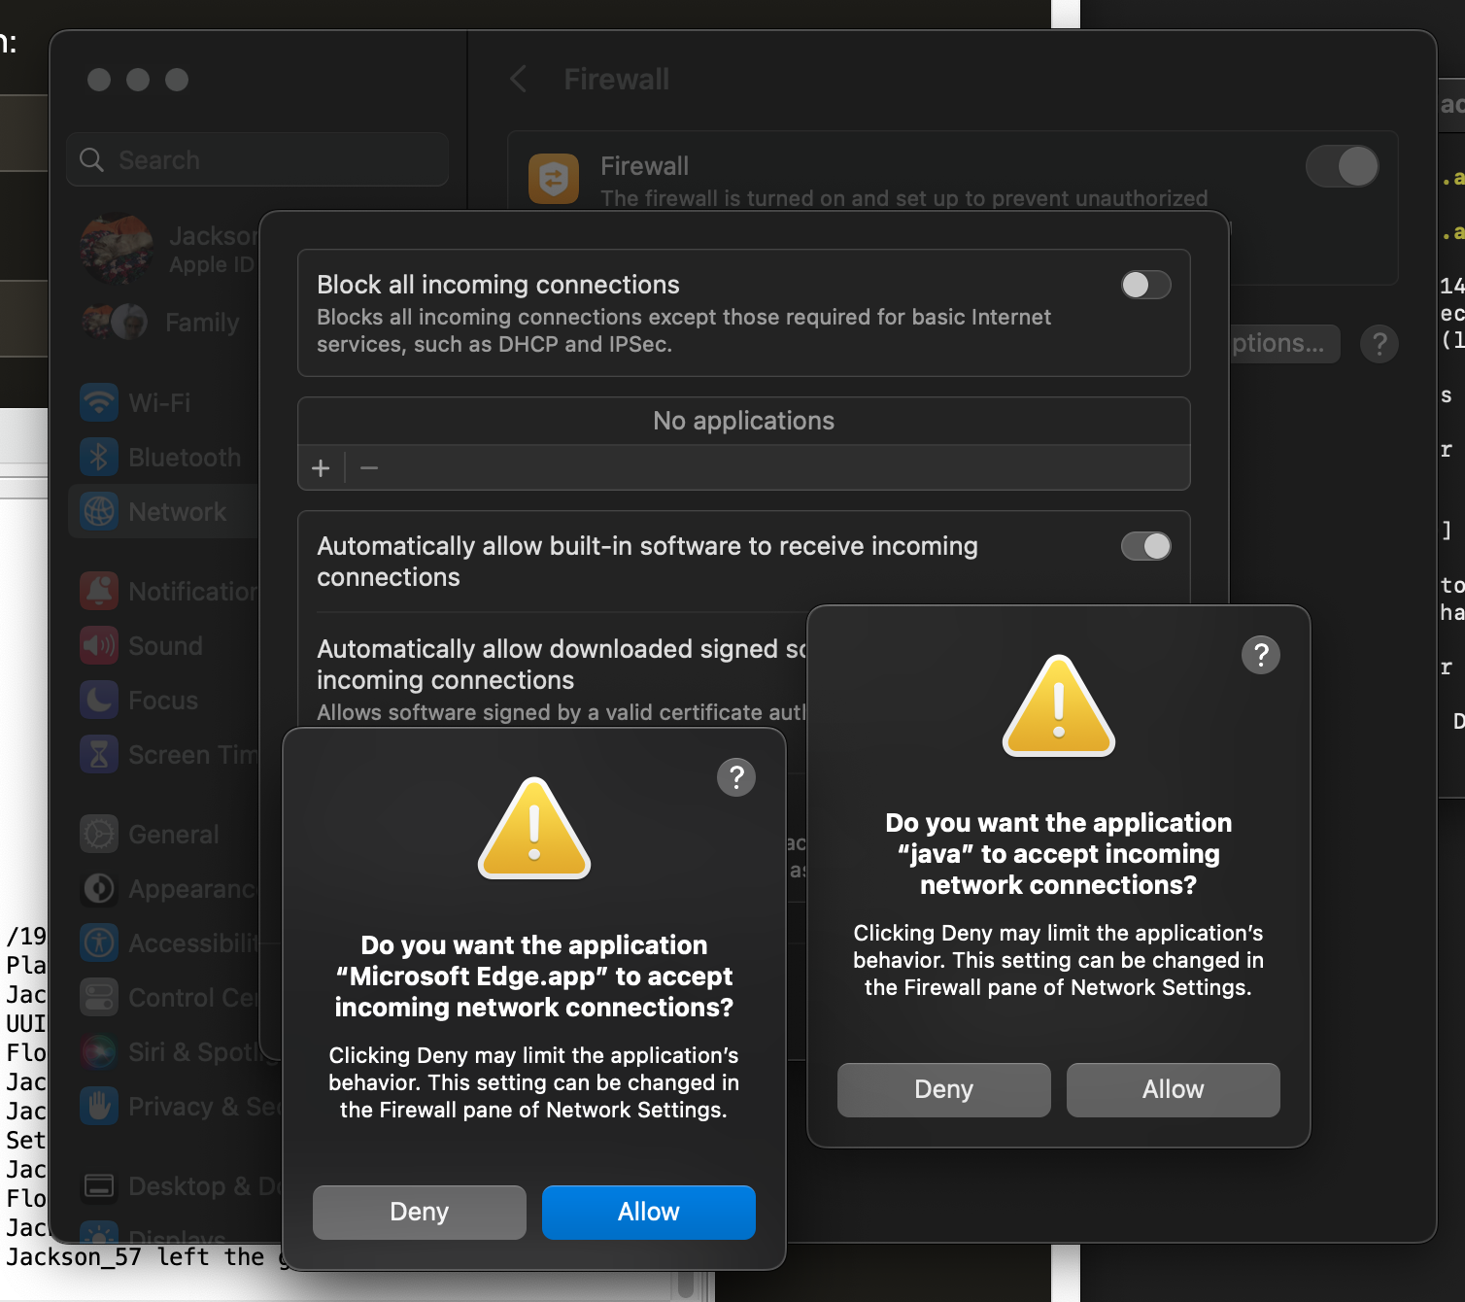Allow java to accept incoming connections
Image resolution: width=1465 pixels, height=1302 pixels.
[x=1173, y=1089]
